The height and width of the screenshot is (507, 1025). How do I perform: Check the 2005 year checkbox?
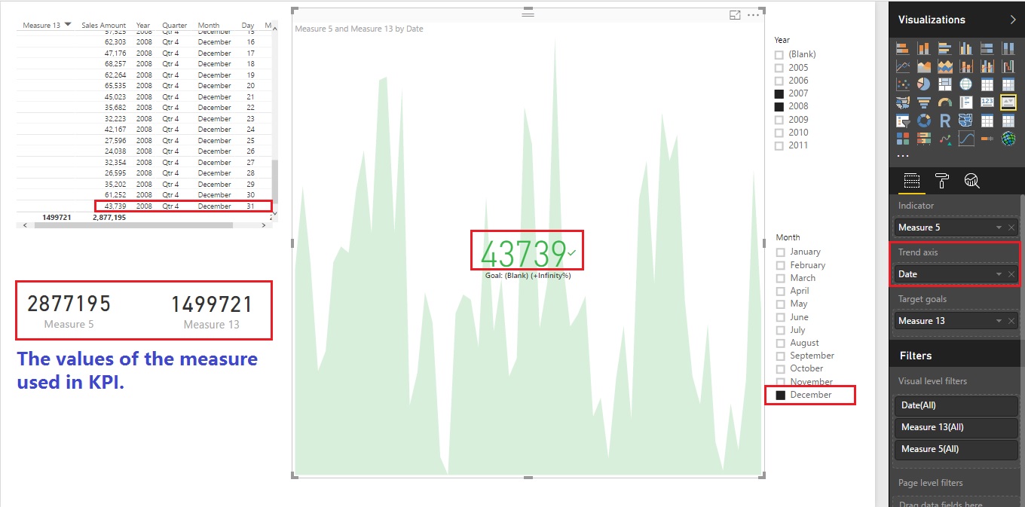click(780, 68)
